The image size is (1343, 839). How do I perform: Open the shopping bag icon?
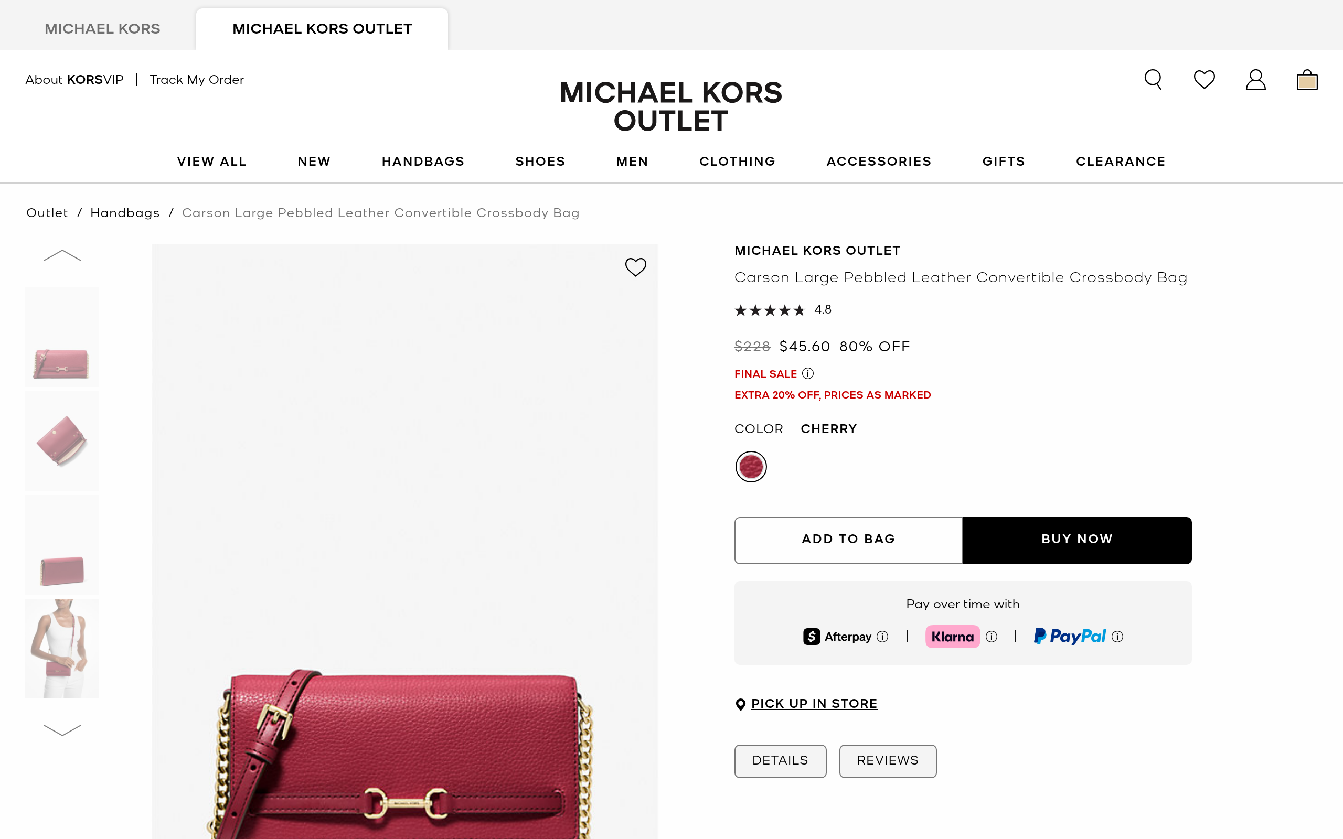(x=1307, y=80)
